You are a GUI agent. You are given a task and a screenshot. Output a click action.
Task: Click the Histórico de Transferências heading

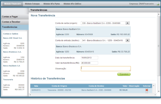pyautogui.click(x=48, y=79)
